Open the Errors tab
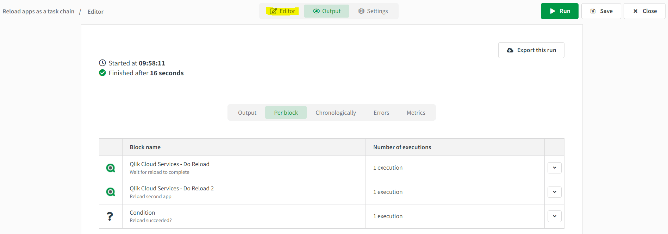668x234 pixels. (381, 113)
